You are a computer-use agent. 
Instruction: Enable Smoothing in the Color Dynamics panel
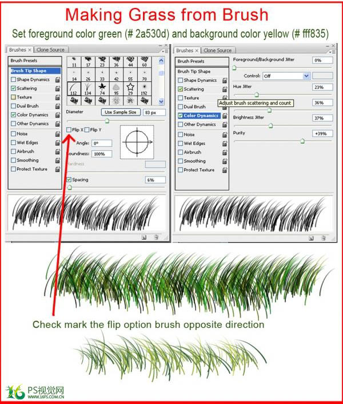pos(181,161)
